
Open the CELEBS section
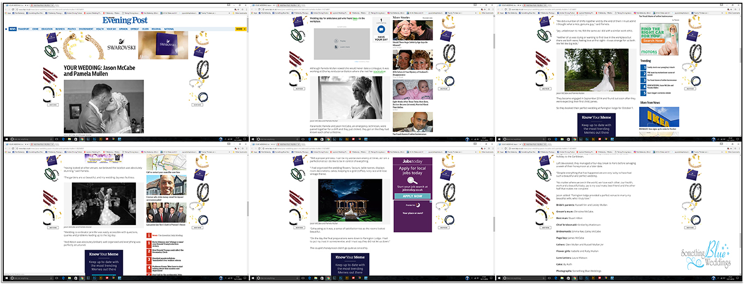point(146,29)
